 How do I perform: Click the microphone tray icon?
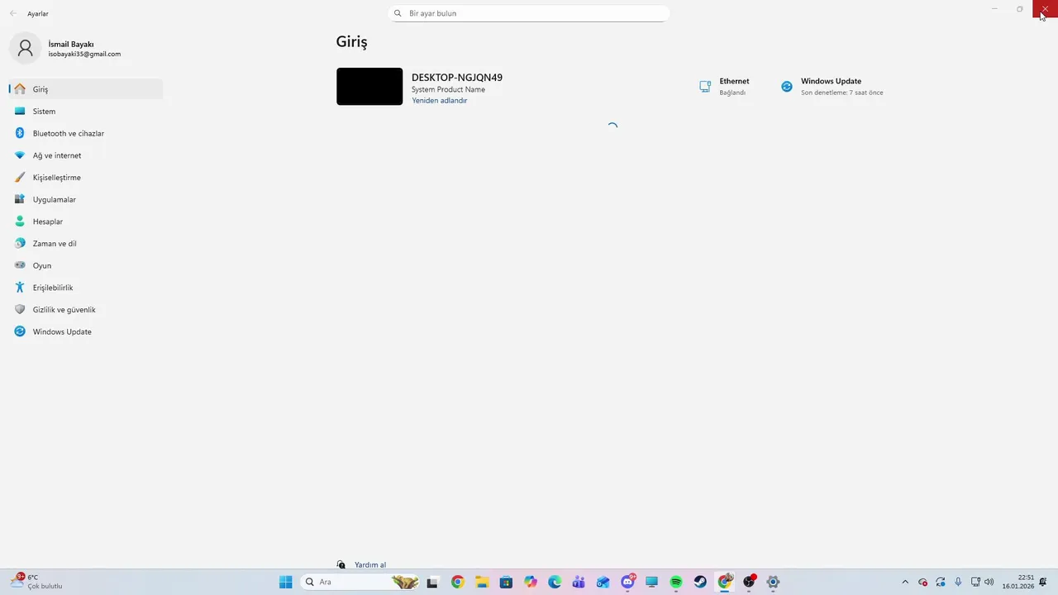(x=958, y=582)
